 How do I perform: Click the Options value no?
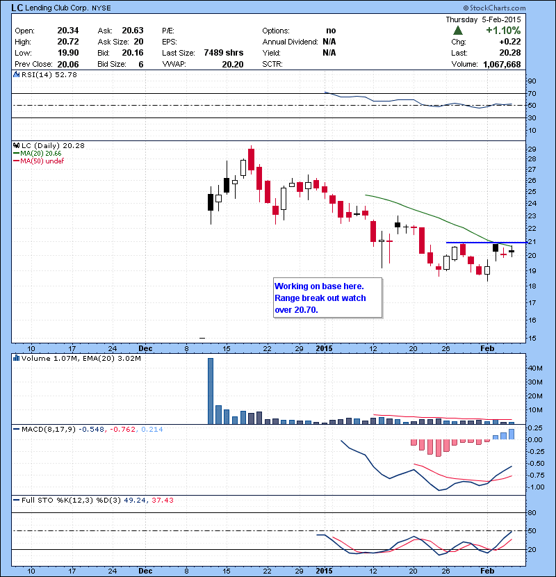tap(331, 31)
